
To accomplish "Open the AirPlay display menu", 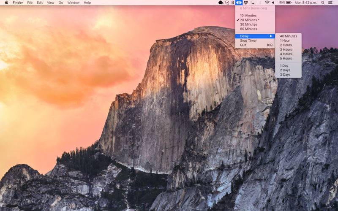I will pos(253,3).
